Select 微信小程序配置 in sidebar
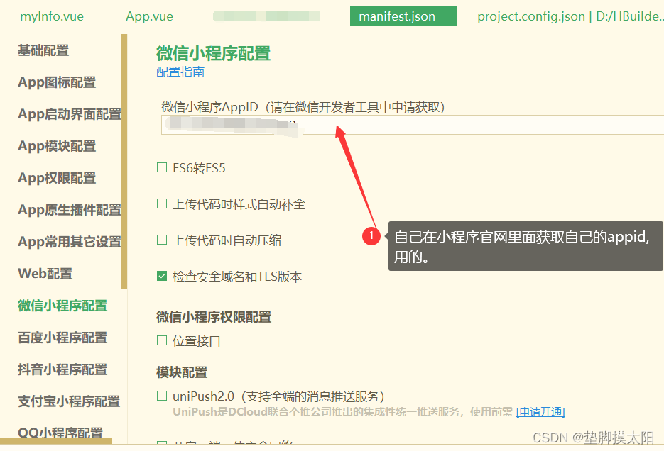 pyautogui.click(x=62, y=306)
